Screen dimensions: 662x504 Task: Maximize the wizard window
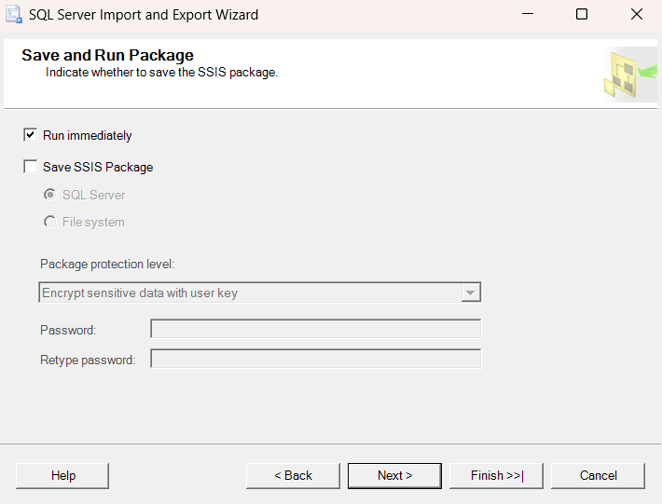point(582,15)
